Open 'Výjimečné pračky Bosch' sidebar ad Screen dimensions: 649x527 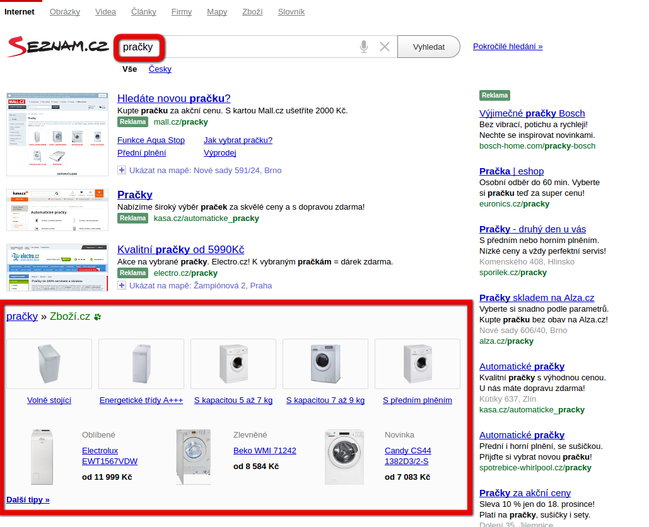[x=532, y=113]
